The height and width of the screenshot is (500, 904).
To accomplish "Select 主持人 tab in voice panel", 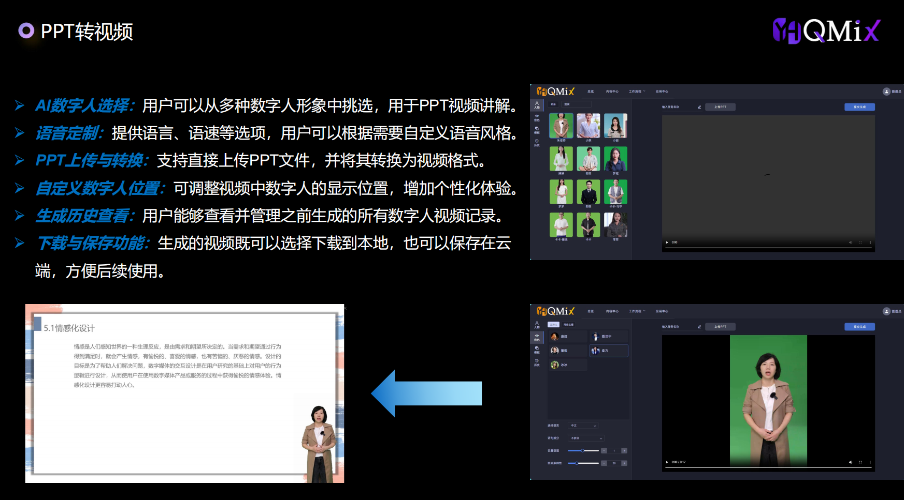I will point(553,324).
